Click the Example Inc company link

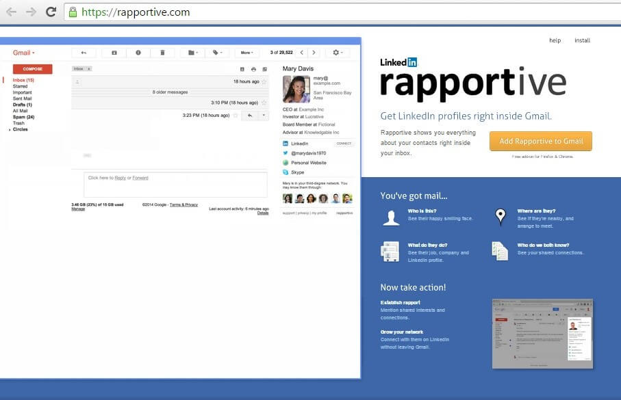[312, 109]
